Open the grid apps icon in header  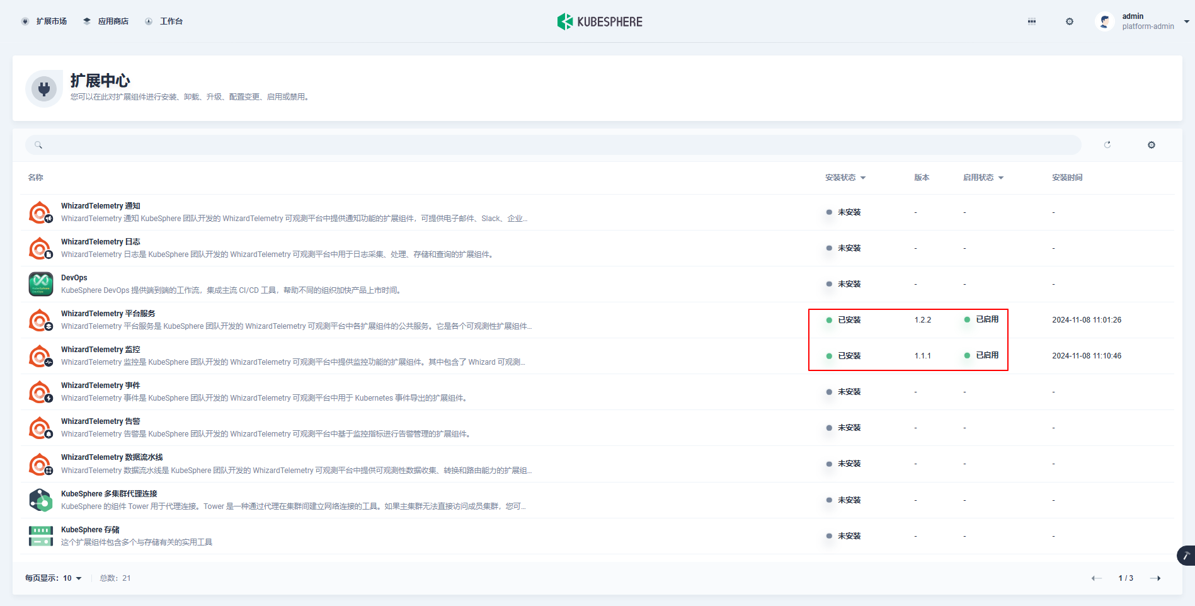pos(1032,21)
